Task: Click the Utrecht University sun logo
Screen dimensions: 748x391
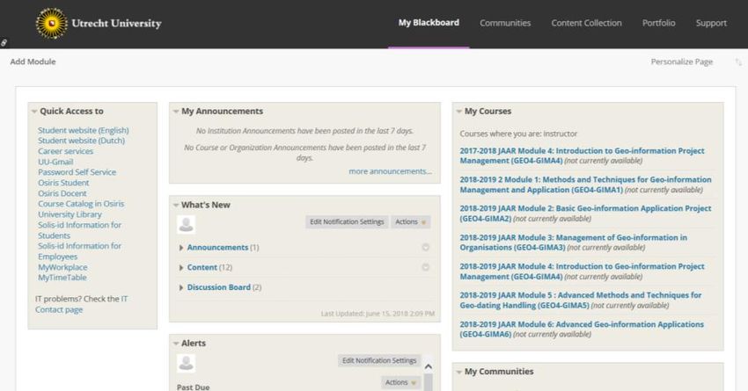Action: click(52, 24)
